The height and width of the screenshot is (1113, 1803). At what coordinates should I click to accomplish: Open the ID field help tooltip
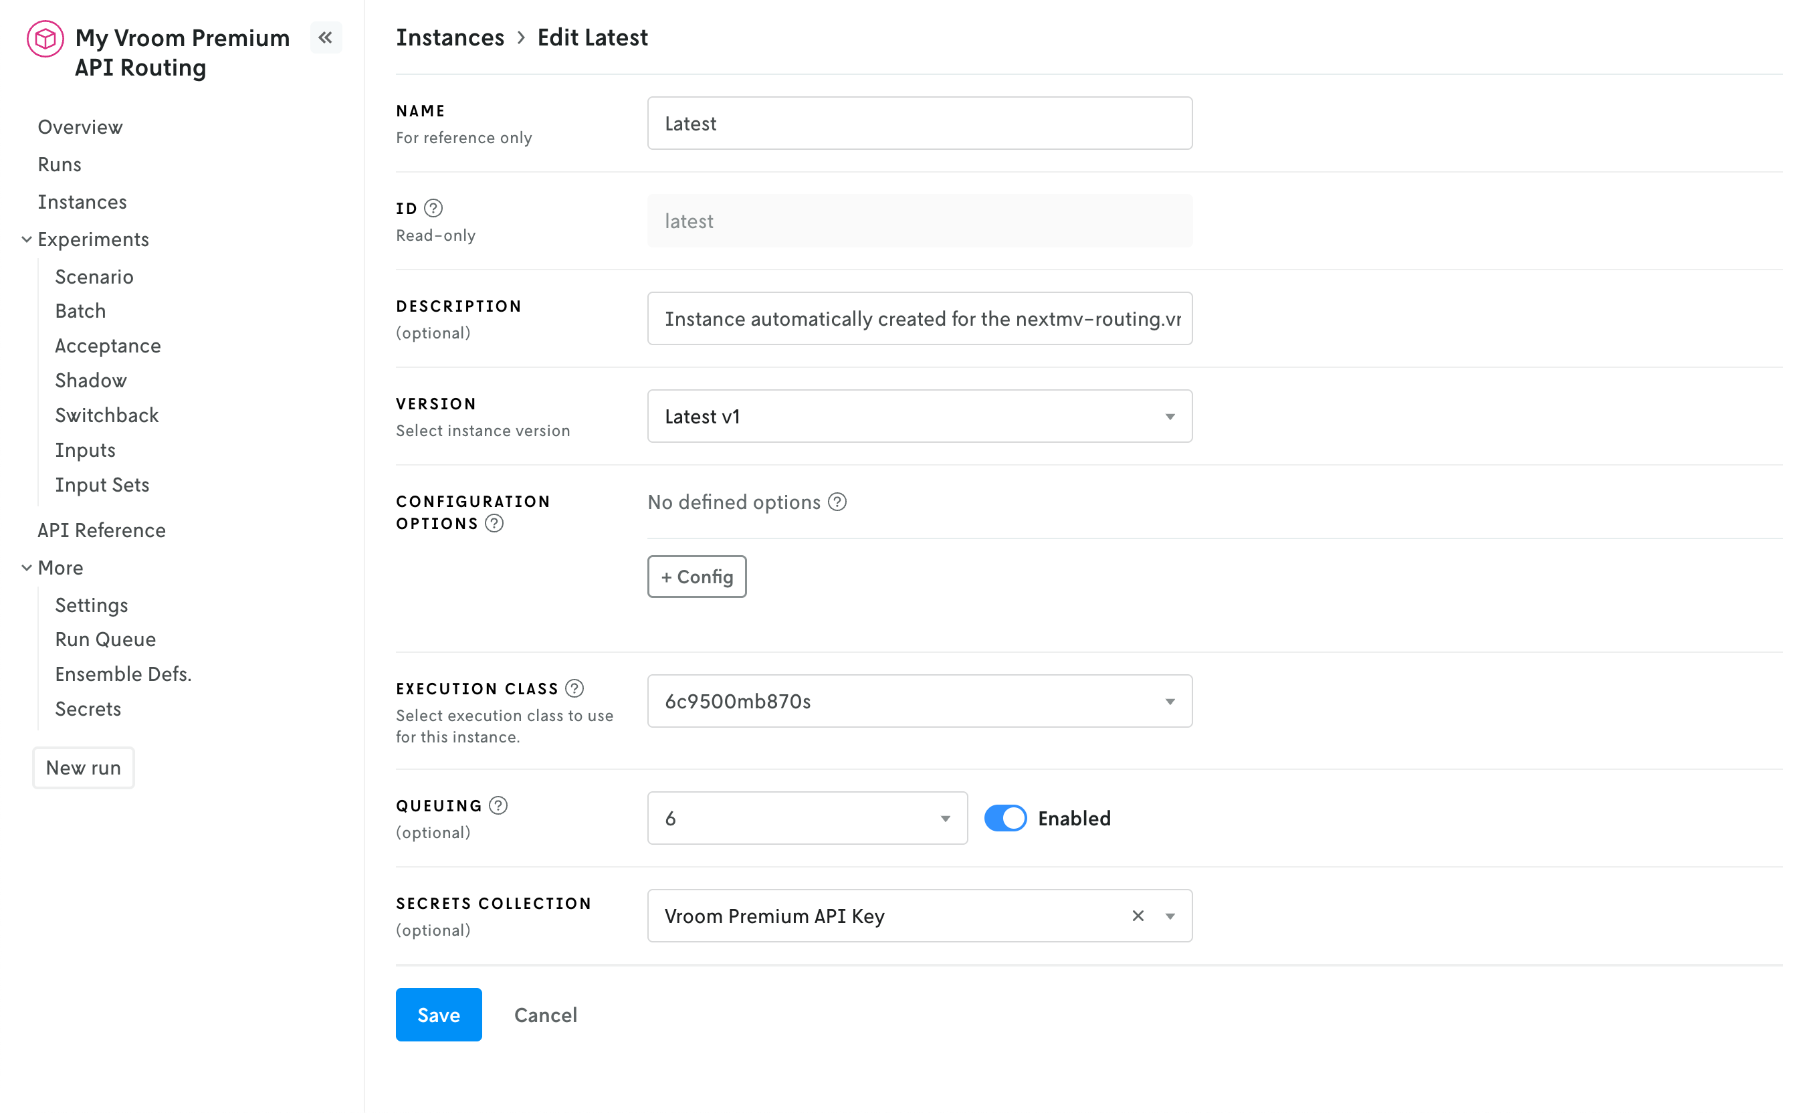tap(433, 208)
